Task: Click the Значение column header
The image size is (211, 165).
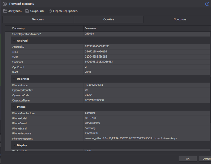Action: pyautogui.click(x=91, y=28)
